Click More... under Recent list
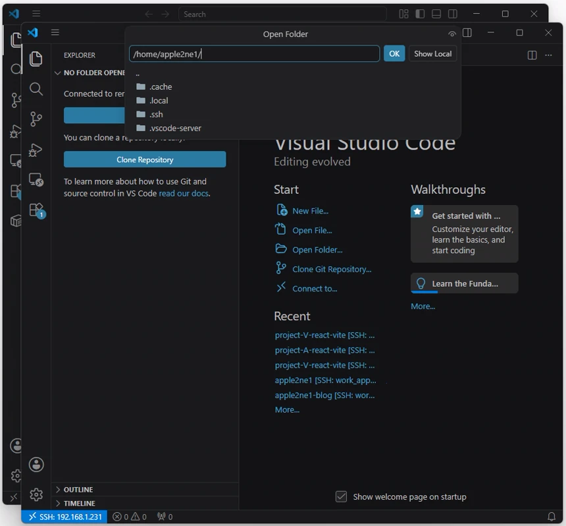 (x=287, y=410)
